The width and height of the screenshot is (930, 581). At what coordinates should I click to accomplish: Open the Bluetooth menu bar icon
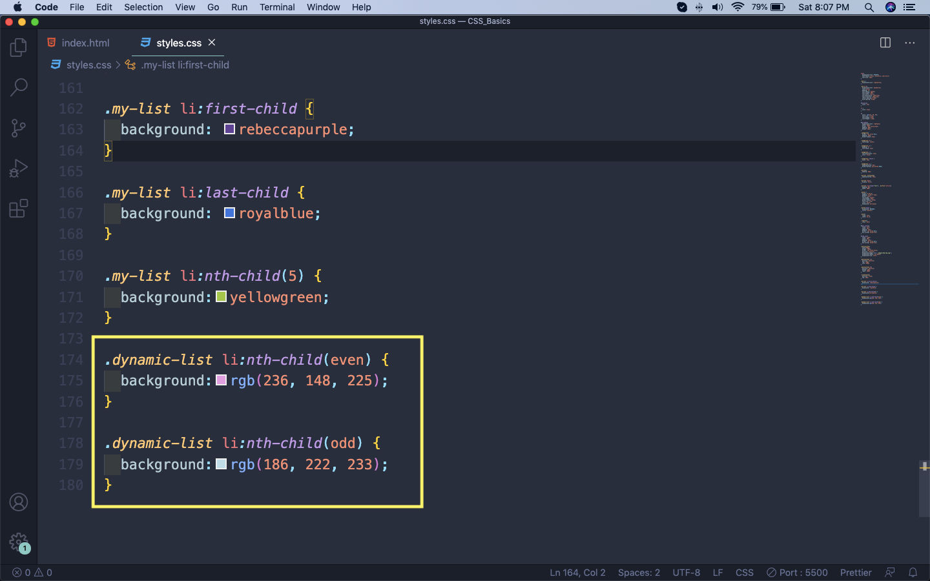(x=699, y=7)
